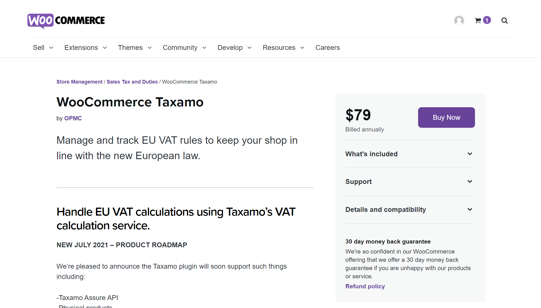
Task: Click the Handle EU VAT calculations heading
Action: [x=176, y=219]
